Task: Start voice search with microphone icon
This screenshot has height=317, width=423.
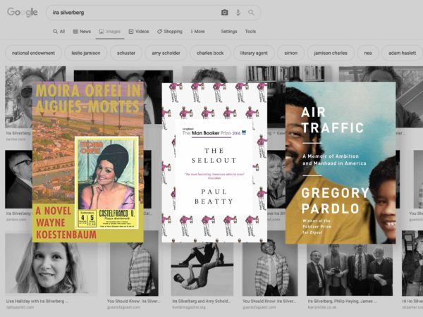Action: [x=238, y=13]
